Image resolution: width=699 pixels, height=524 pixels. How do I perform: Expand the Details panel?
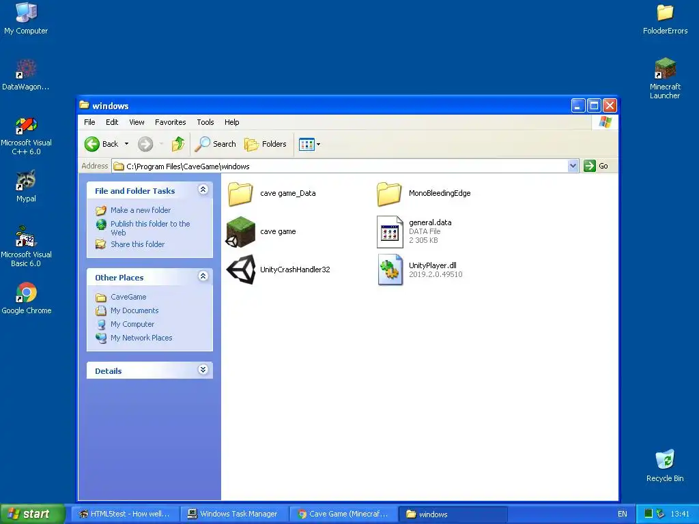[203, 370]
